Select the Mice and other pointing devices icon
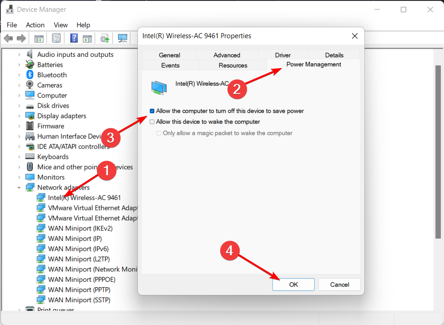Viewport: 444px width, 325px height. tap(30, 167)
